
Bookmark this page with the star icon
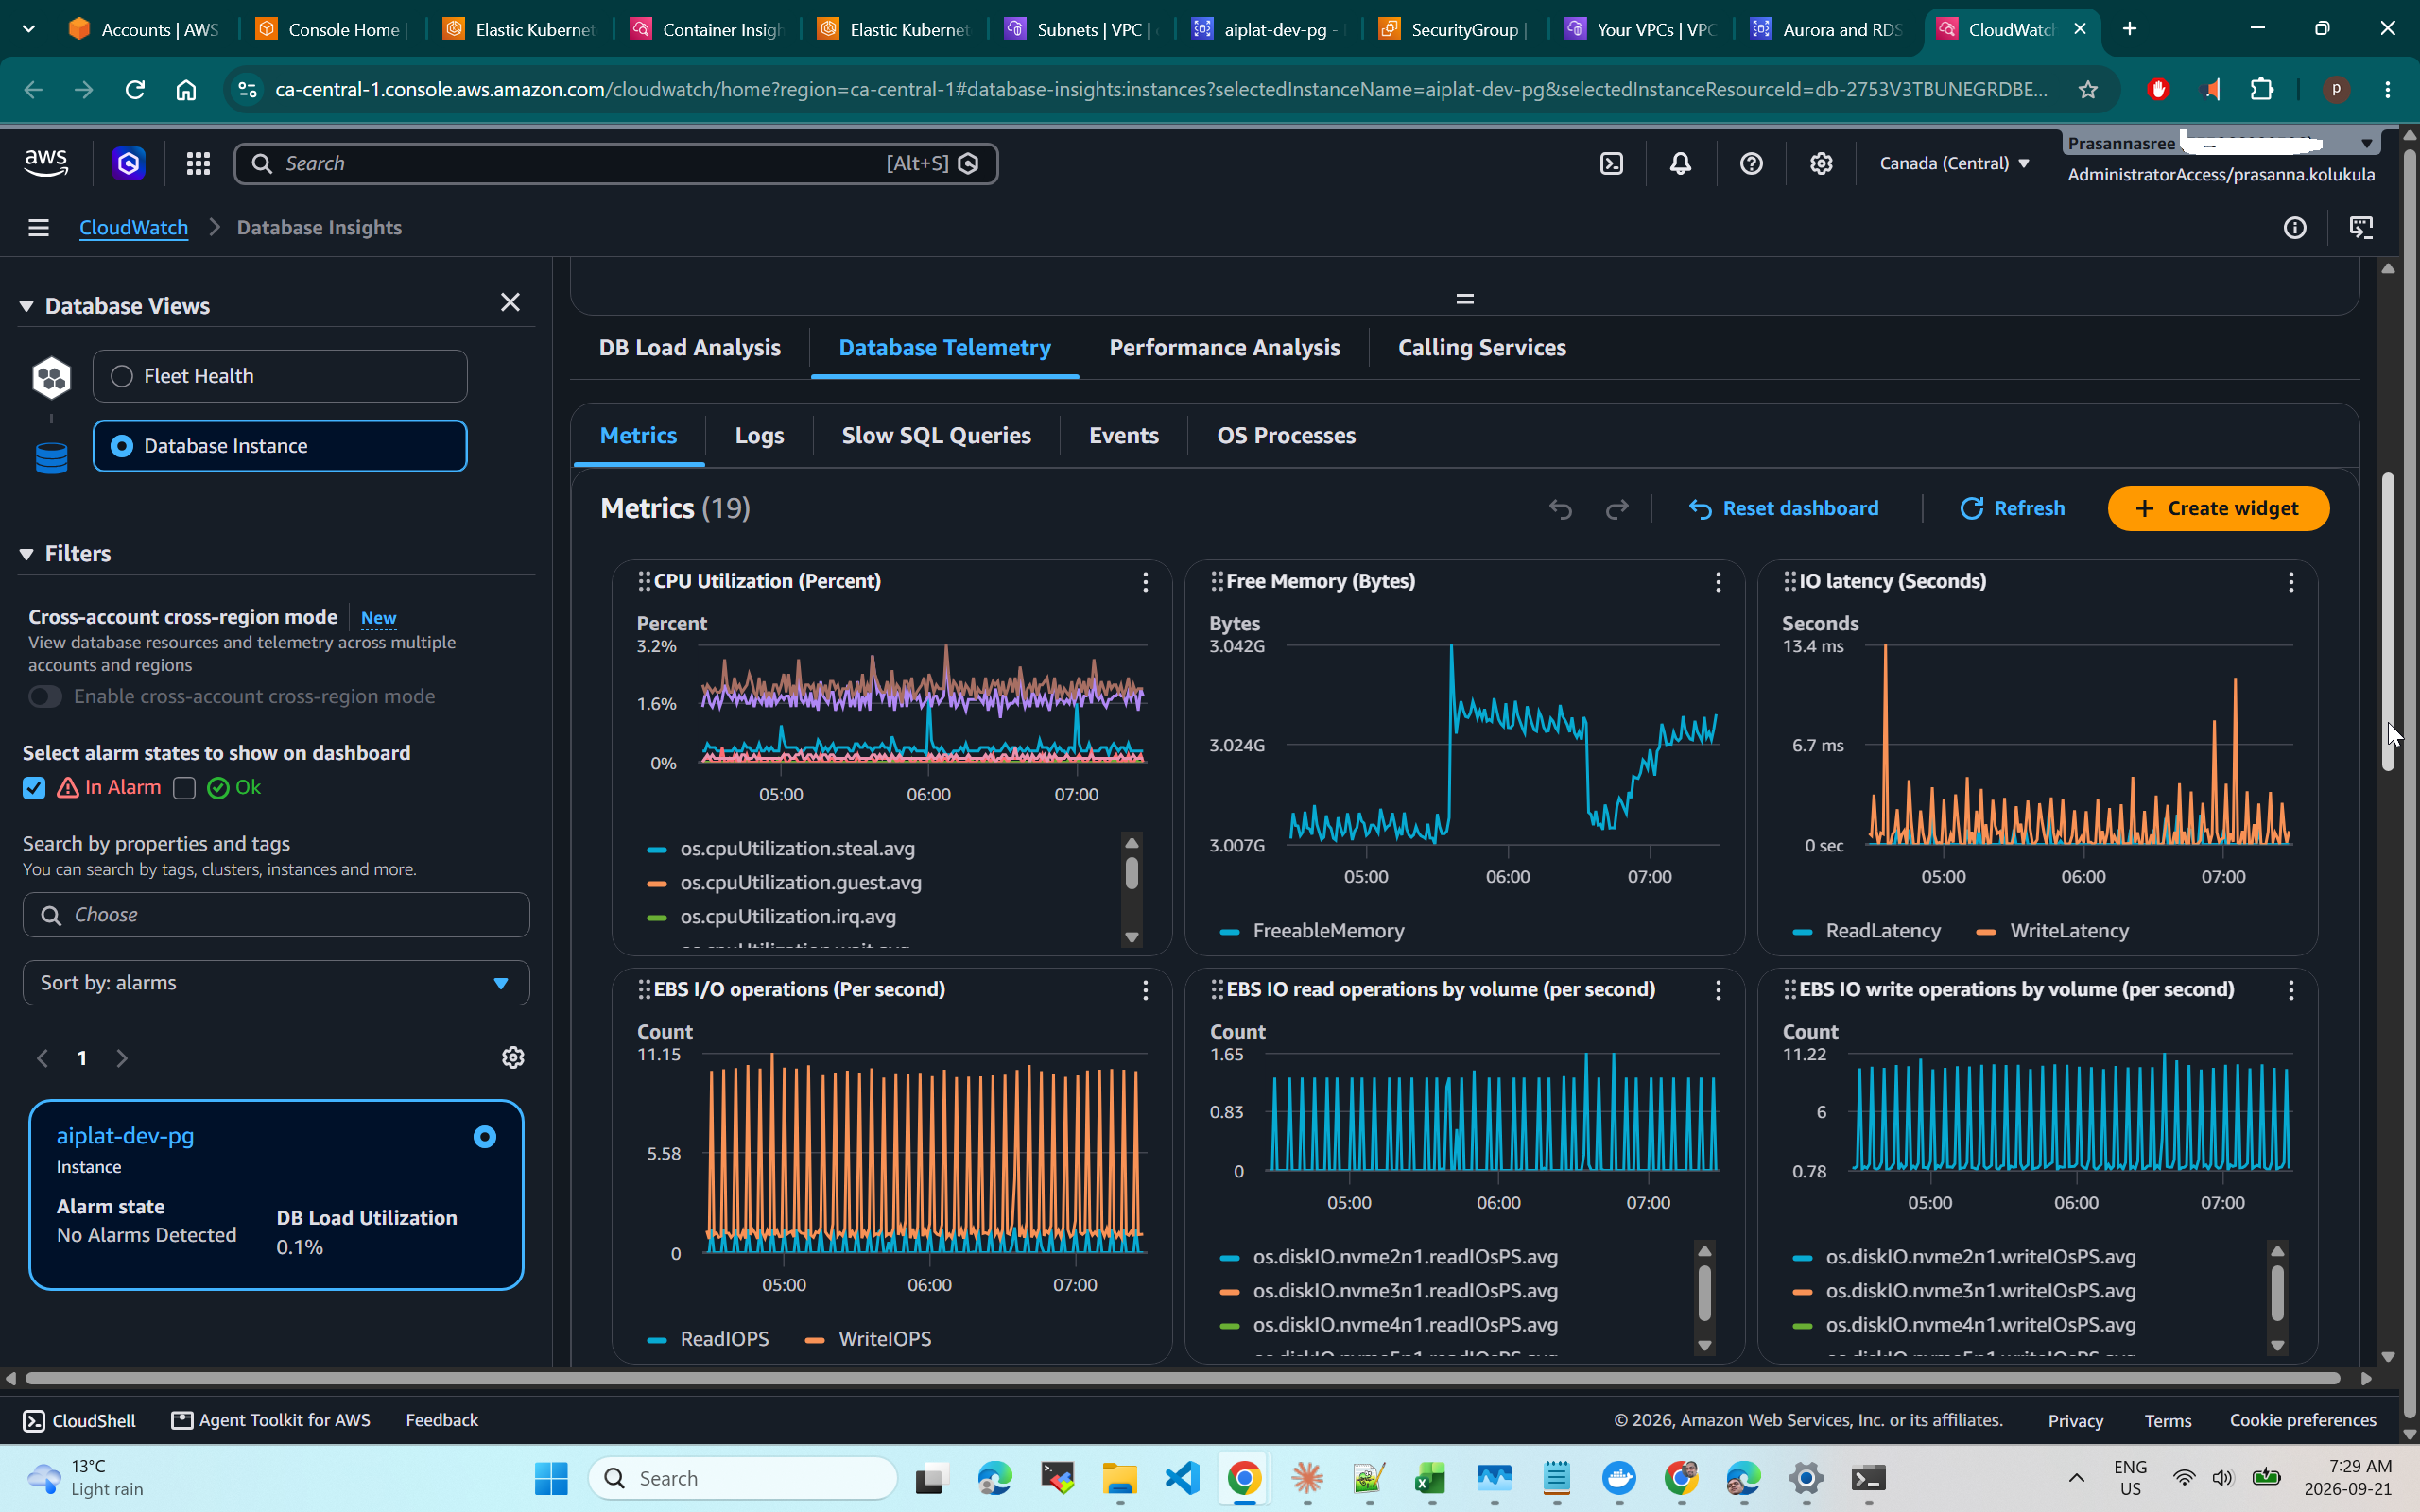(2088, 89)
